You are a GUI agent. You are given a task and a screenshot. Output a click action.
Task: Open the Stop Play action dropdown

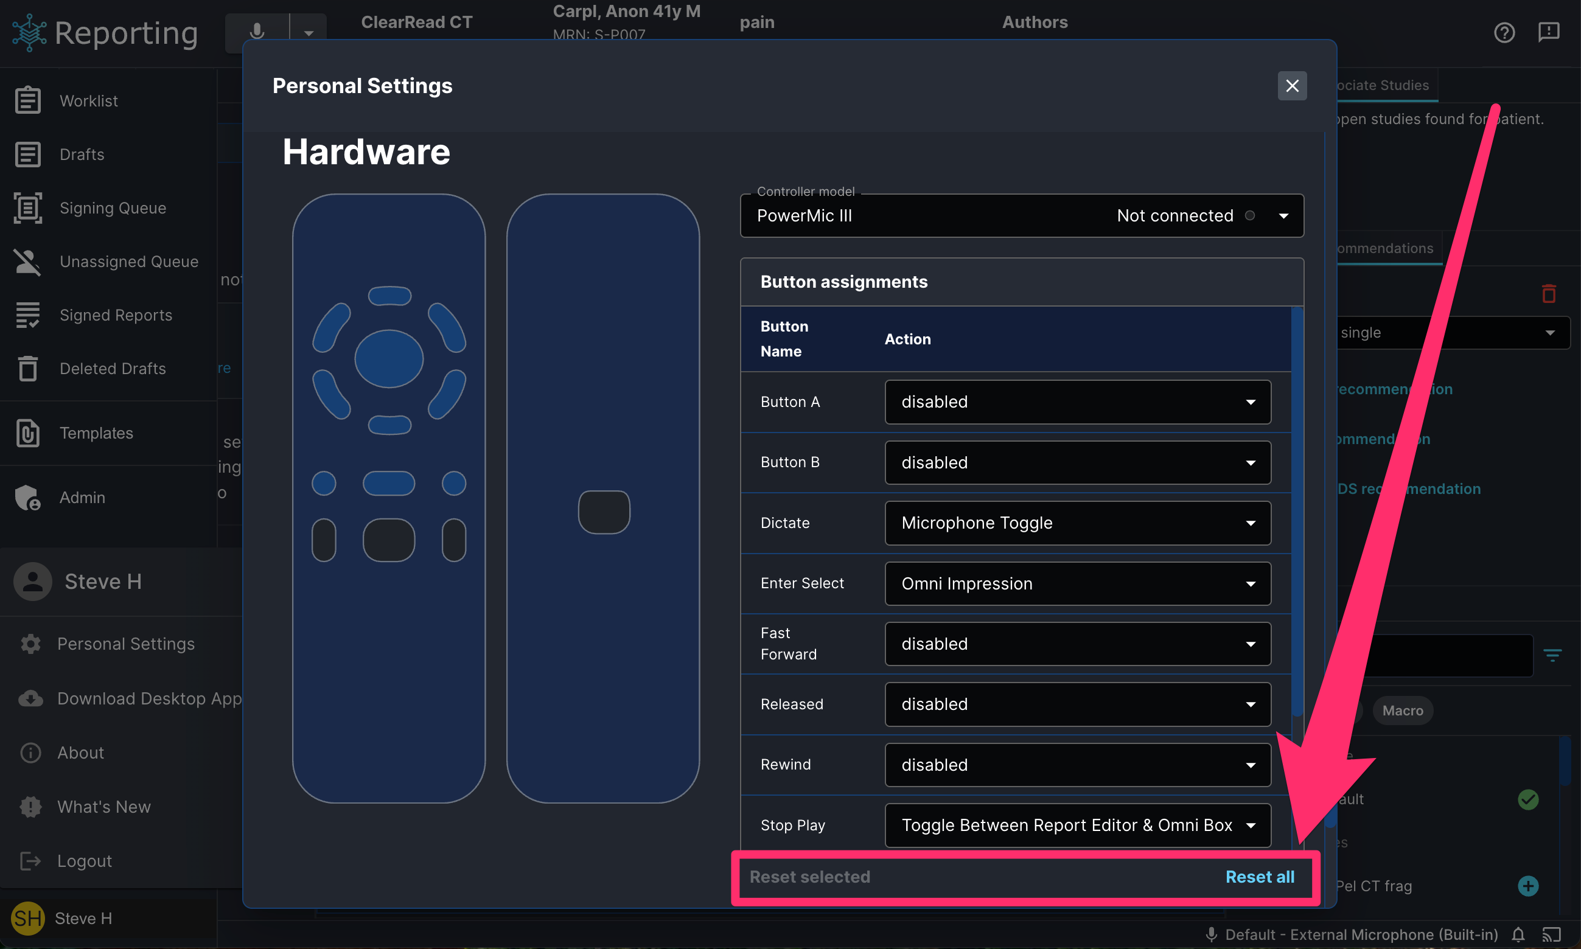pos(1077,825)
